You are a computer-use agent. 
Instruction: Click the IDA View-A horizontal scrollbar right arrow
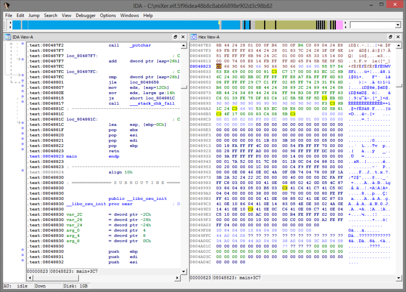177,278
